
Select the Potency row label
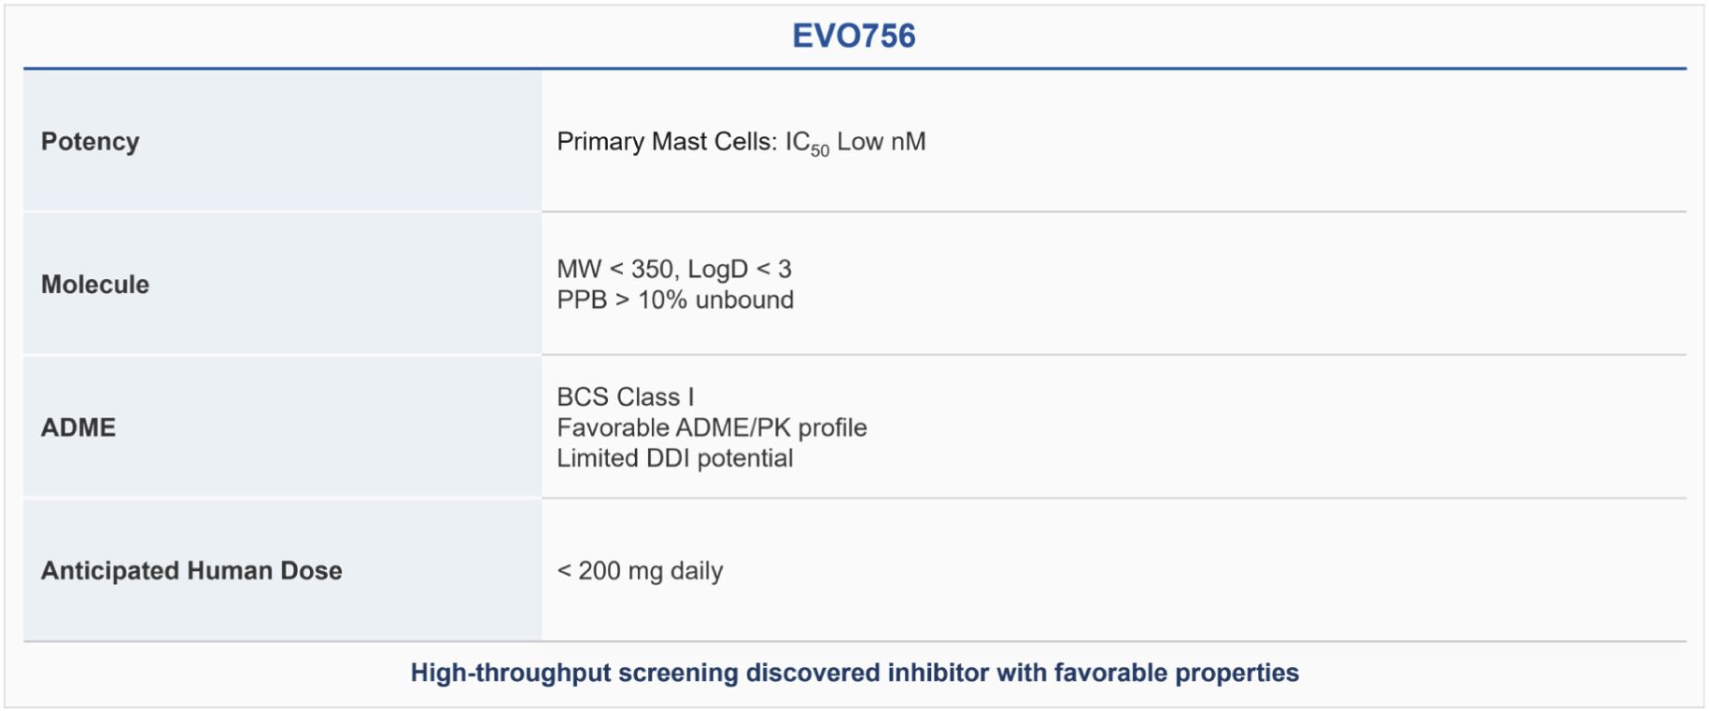90,142
